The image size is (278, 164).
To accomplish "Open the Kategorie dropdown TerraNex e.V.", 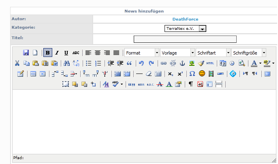I will [185, 28].
